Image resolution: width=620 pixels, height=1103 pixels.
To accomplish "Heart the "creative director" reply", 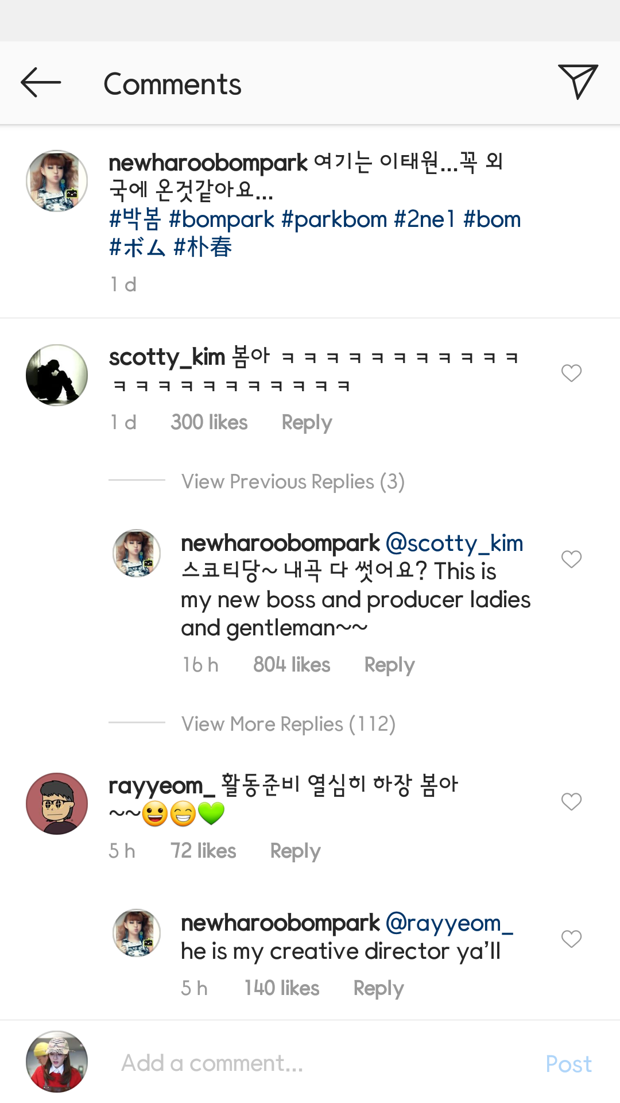I will [x=571, y=939].
